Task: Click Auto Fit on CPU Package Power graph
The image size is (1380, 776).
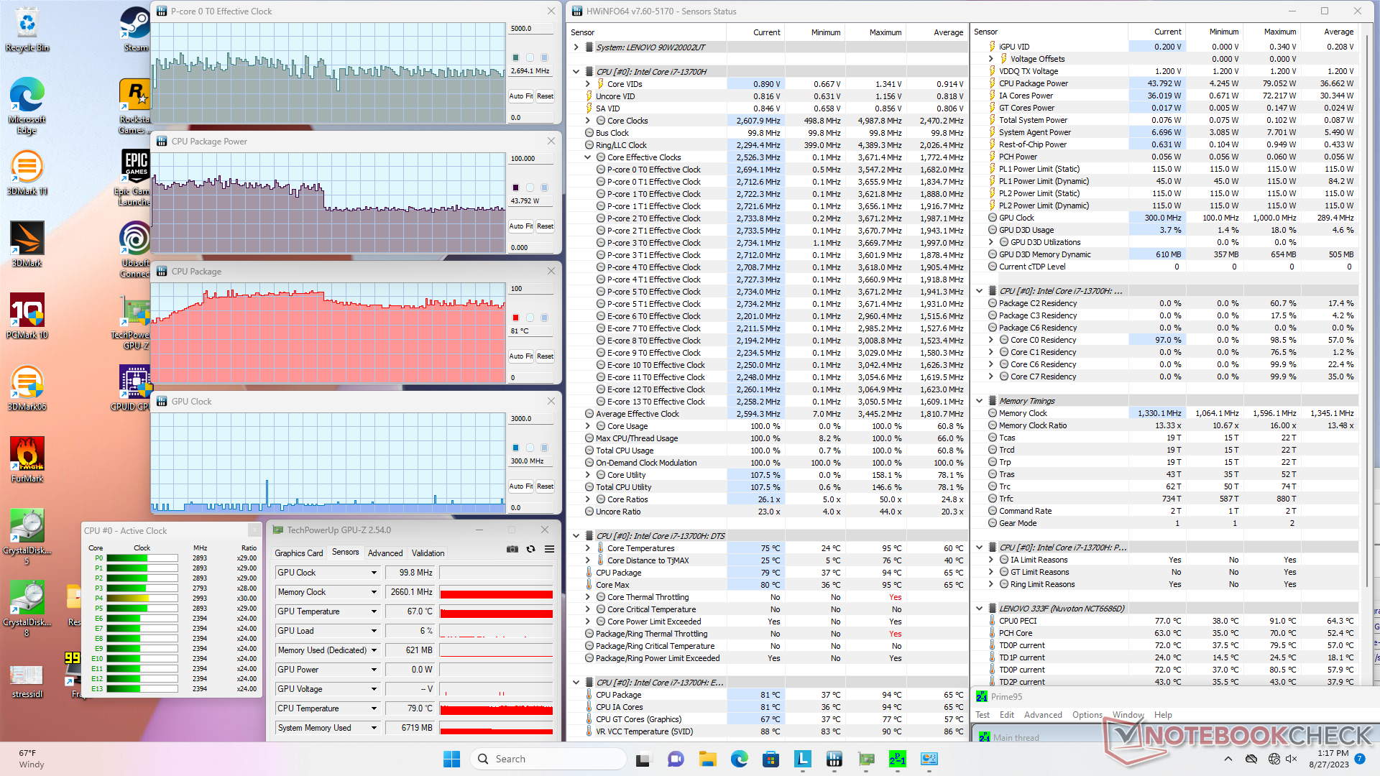Action: pos(520,226)
